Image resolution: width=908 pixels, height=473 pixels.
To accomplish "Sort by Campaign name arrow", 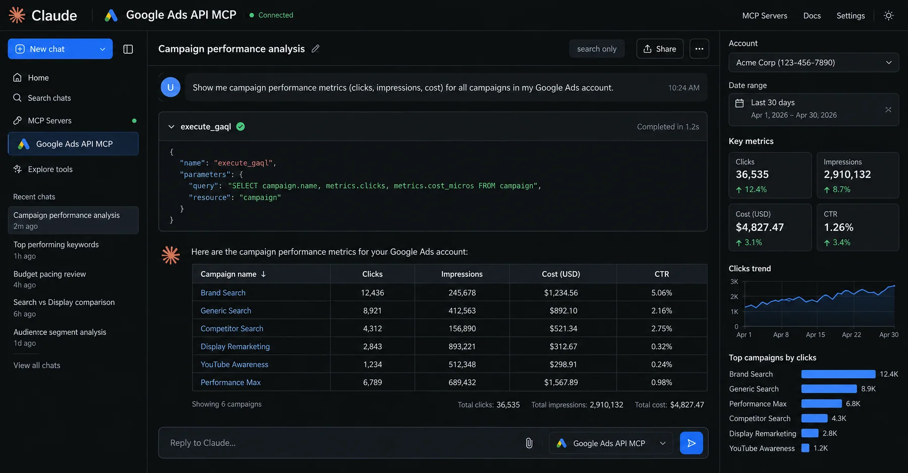I will click(x=263, y=274).
